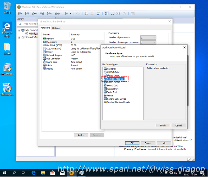Select Processors in the device list
Screen dimensions: 208x177
coord(73,42)
